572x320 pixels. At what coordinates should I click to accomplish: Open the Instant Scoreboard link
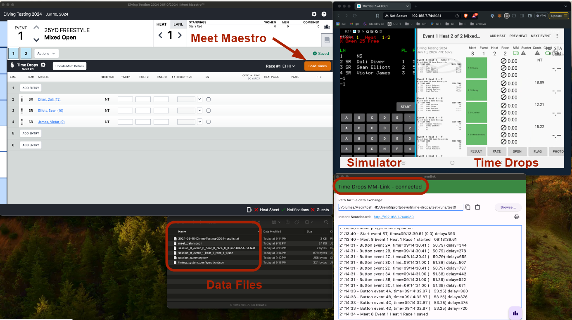[x=393, y=217]
